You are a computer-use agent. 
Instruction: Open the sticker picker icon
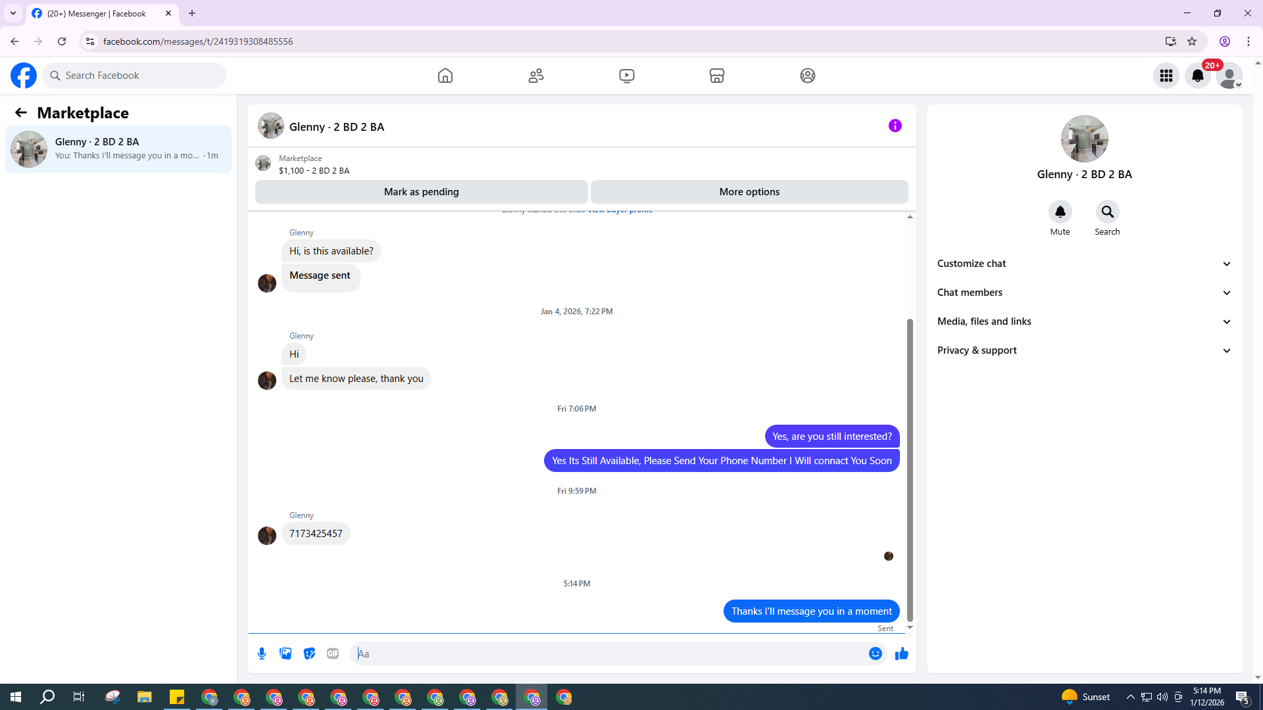pos(309,653)
